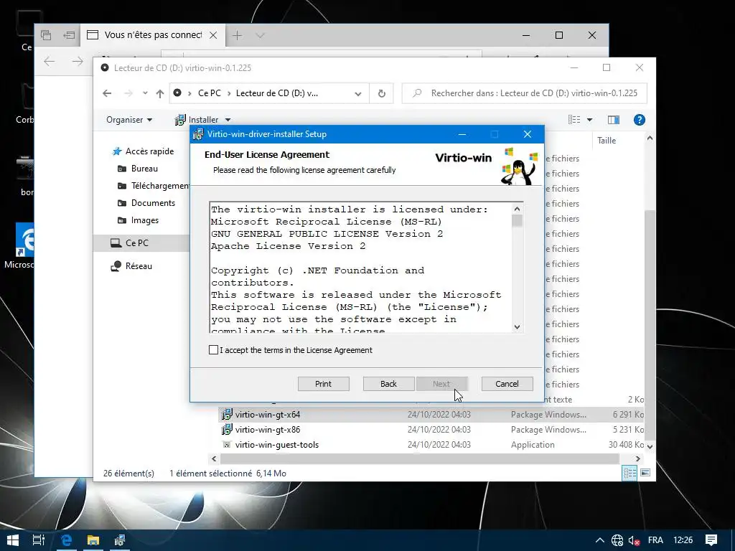The image size is (735, 551).
Task: Select Réseau in navigation pane
Action: 131,265
